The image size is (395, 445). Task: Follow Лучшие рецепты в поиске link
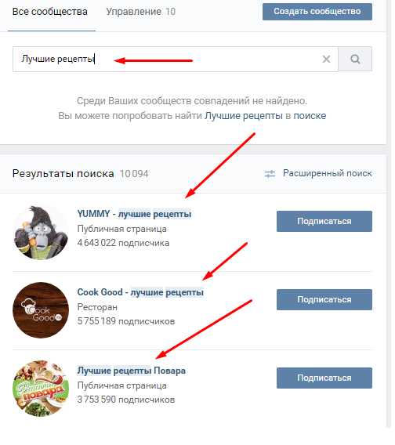pos(265,116)
